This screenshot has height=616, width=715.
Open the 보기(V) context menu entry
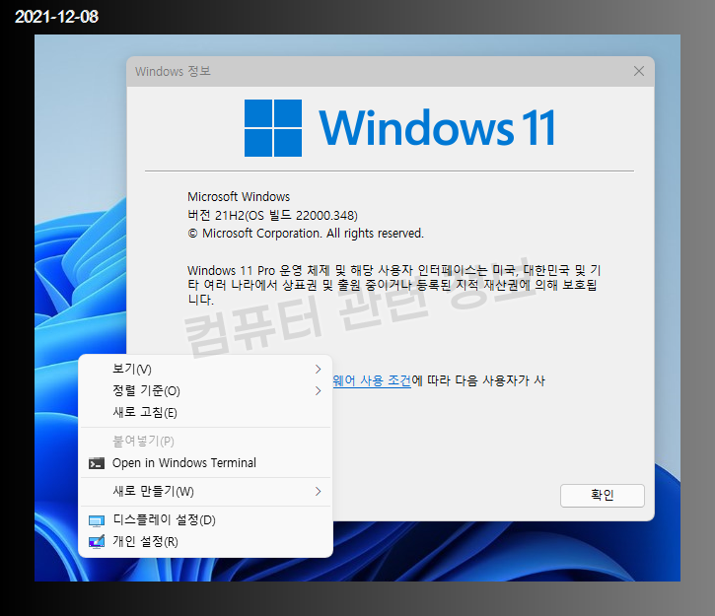tap(205, 369)
